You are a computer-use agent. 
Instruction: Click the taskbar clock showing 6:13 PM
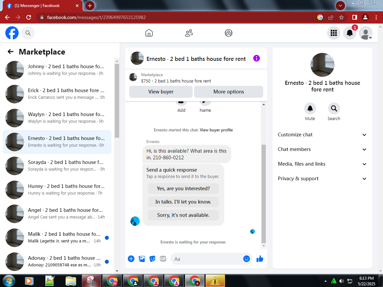366,281
